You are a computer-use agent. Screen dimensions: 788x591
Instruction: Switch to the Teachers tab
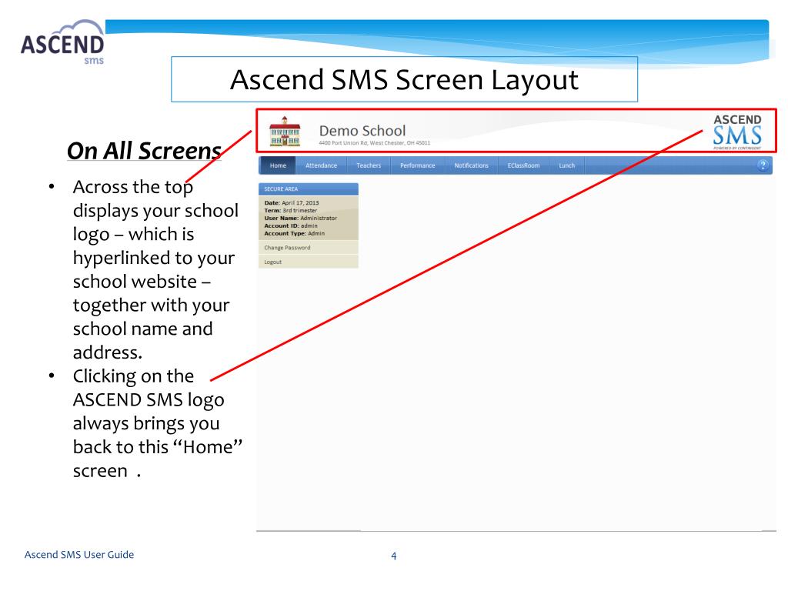[x=369, y=165]
